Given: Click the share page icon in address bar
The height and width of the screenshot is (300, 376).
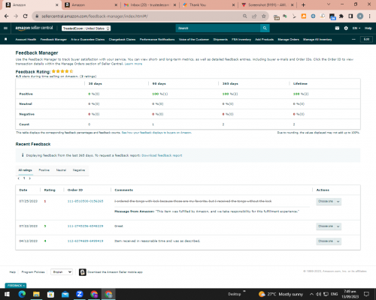Looking at the screenshot, I should click(x=254, y=16).
